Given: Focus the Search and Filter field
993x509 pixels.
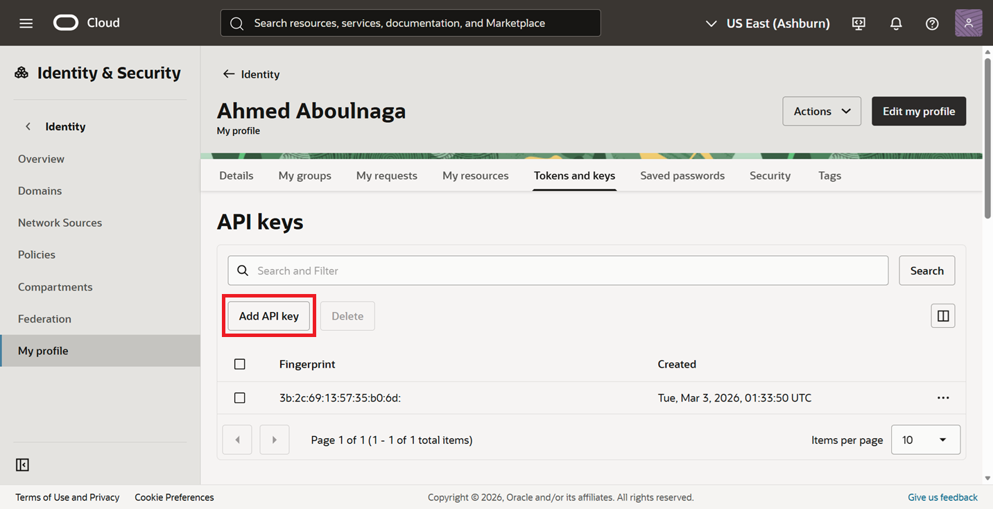Looking at the screenshot, I should click(x=558, y=270).
